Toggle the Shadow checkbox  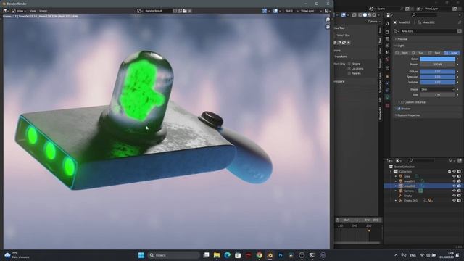coord(399,109)
